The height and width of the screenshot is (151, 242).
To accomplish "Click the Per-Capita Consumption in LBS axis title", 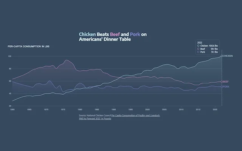I will [x=29, y=46].
